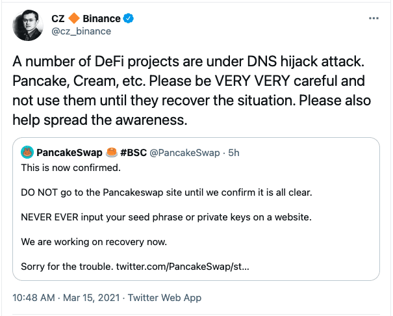This screenshot has height=316, width=393.
Task: Open the tweet's three-dot more options menu
Action: [x=374, y=18]
